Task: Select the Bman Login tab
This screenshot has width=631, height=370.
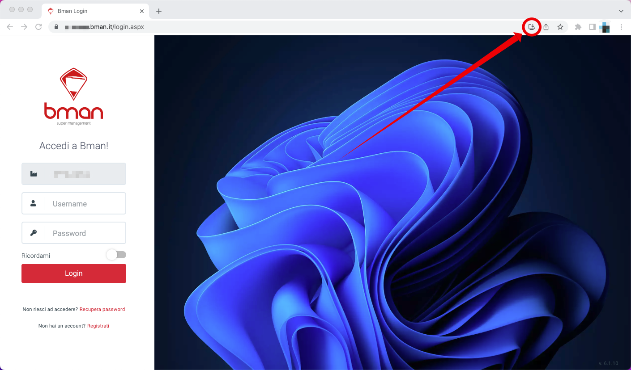Action: pyautogui.click(x=90, y=11)
